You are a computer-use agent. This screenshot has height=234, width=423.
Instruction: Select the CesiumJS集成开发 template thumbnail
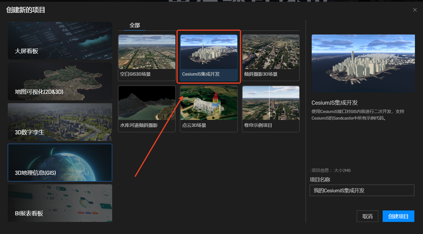[209, 52]
